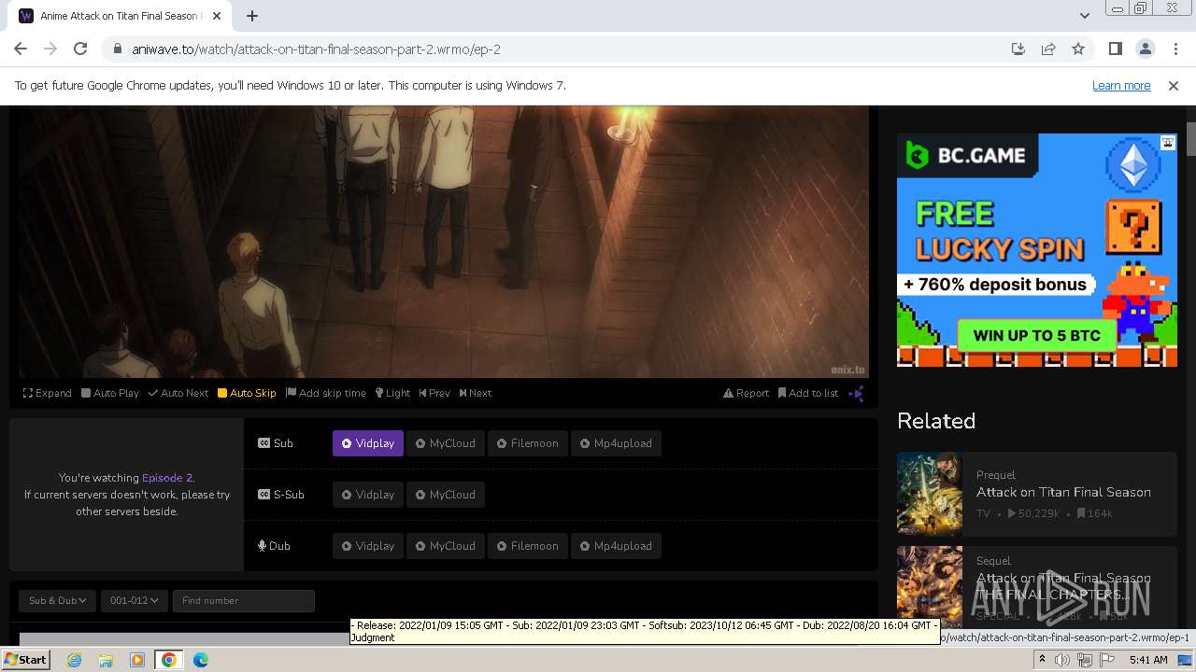Select Sub MyCloud server
This screenshot has width=1196, height=672.
(446, 443)
